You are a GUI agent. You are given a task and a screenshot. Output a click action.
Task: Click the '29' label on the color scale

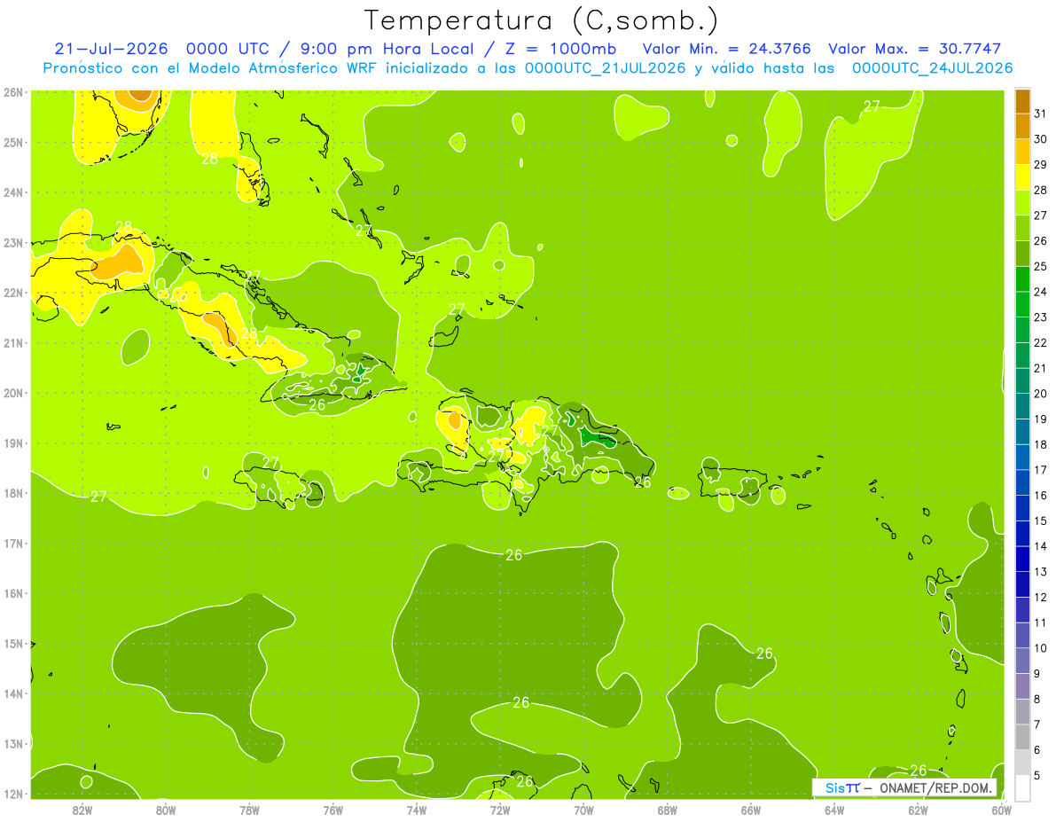[x=1041, y=164]
